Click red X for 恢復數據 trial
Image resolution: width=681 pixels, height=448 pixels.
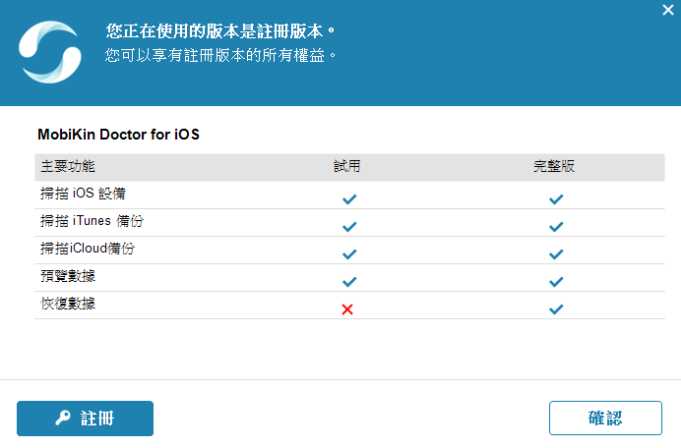click(347, 308)
